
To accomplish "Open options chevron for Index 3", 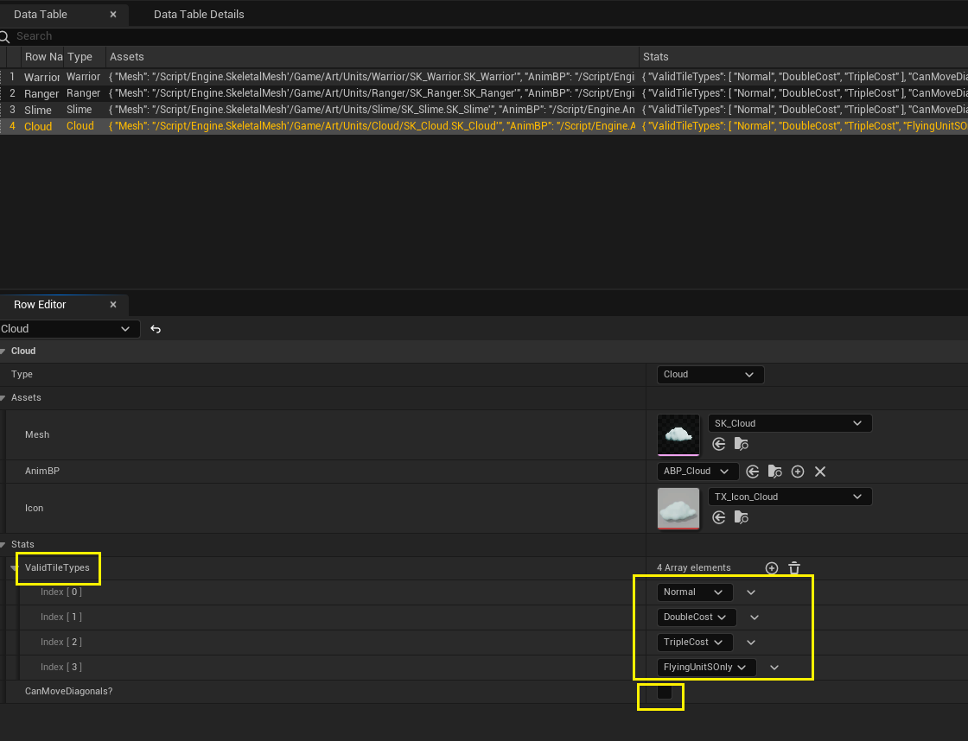I will [x=774, y=667].
